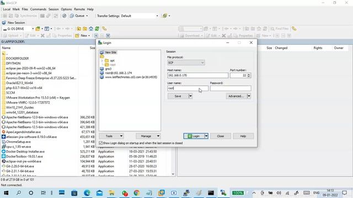Go to local home directory icon
353x198 pixels.
click(91, 29)
